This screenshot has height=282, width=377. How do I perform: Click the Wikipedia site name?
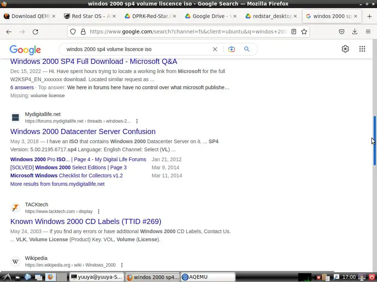point(36,258)
